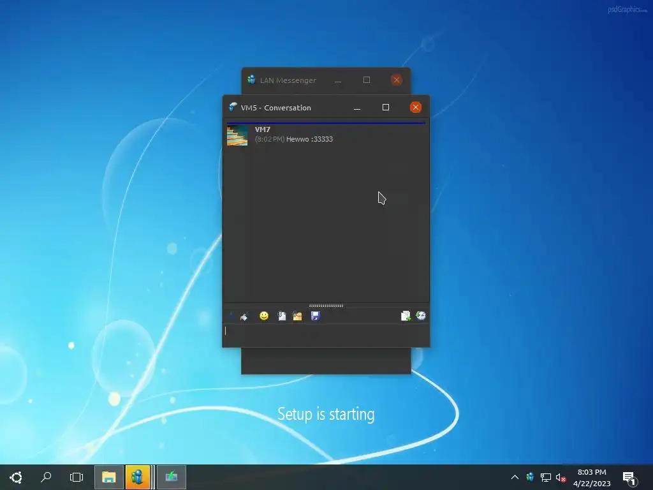Click LAN Messenger system tray icon
The image size is (653, 490).
click(530, 477)
